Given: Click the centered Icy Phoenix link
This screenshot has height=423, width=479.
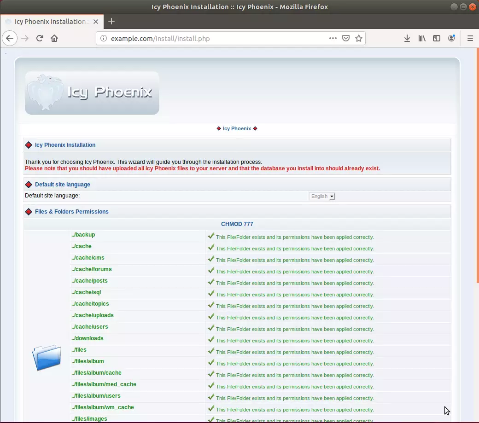Looking at the screenshot, I should point(237,128).
